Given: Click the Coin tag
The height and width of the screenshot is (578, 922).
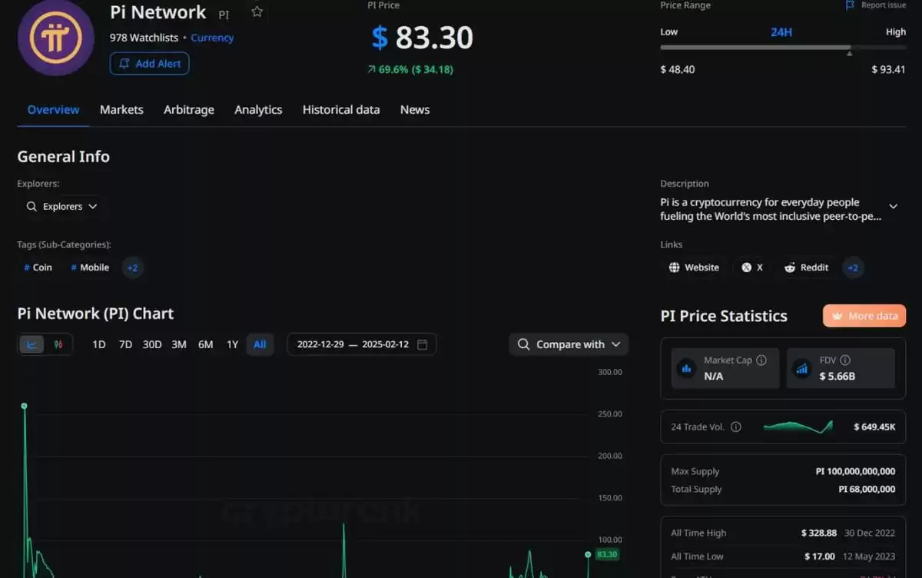Looking at the screenshot, I should (38, 267).
